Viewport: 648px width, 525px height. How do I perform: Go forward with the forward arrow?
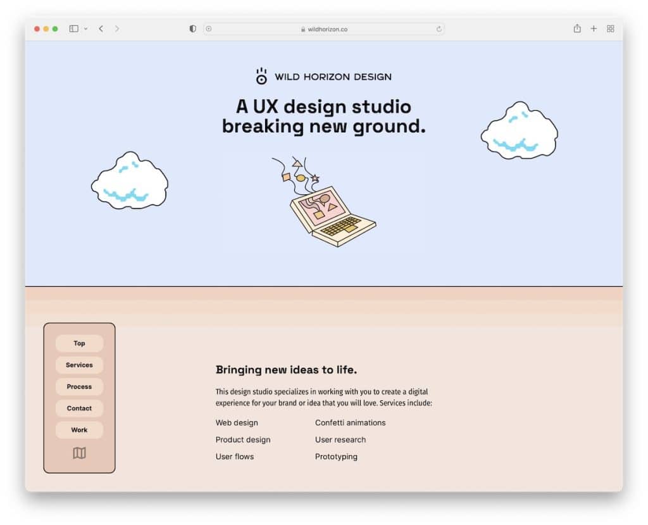point(117,28)
